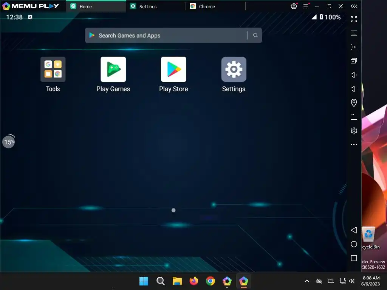Open the network display tray icon
This screenshot has height=290, width=387.
[343, 281]
